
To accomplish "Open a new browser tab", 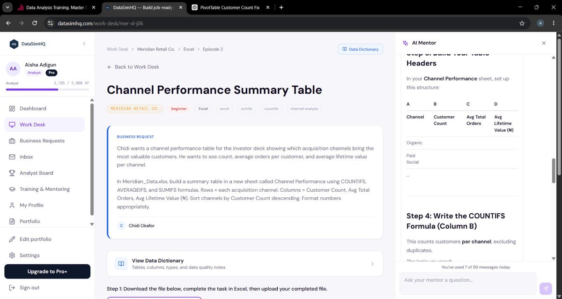I will (x=281, y=7).
